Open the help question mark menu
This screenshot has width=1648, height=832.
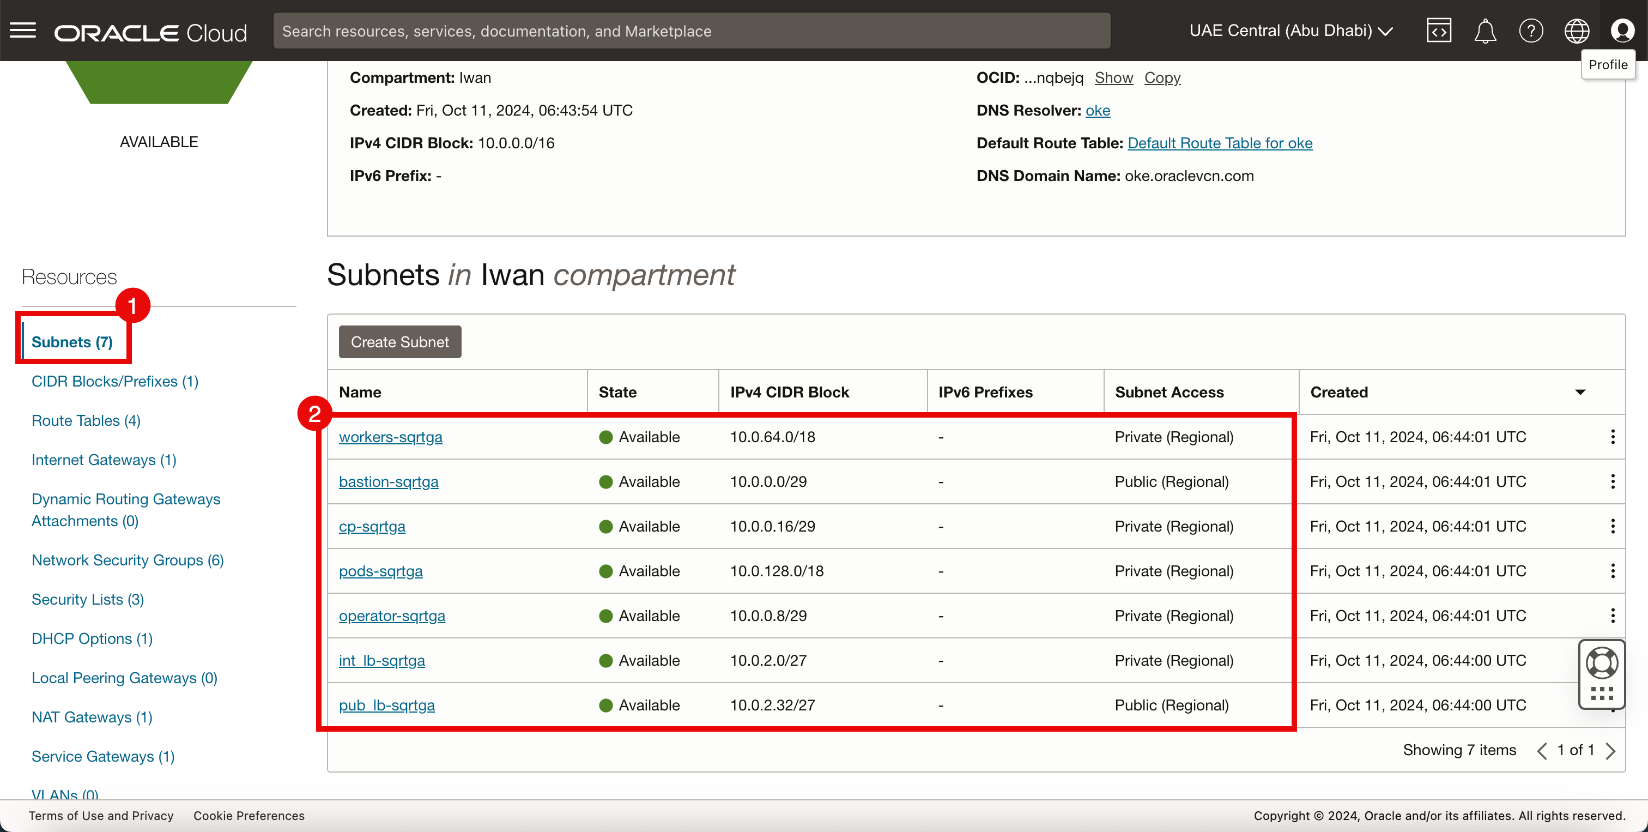[x=1531, y=31]
